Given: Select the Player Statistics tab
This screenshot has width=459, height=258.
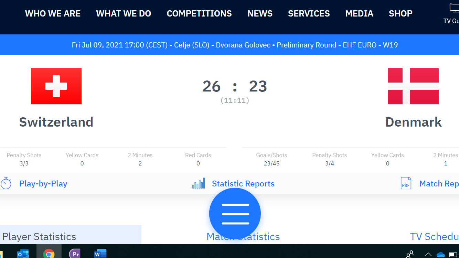Looking at the screenshot, I should (39, 236).
